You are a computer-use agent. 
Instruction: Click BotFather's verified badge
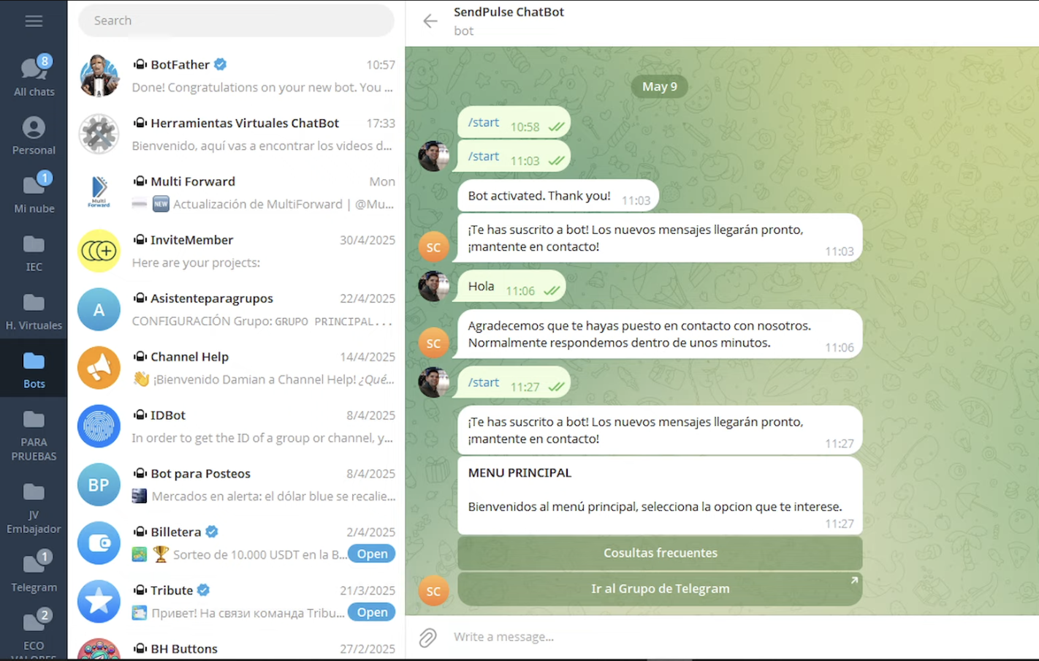tap(220, 64)
